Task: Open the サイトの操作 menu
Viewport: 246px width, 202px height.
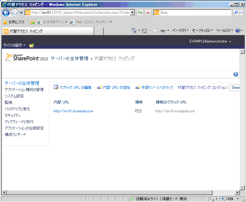Action: point(14,45)
